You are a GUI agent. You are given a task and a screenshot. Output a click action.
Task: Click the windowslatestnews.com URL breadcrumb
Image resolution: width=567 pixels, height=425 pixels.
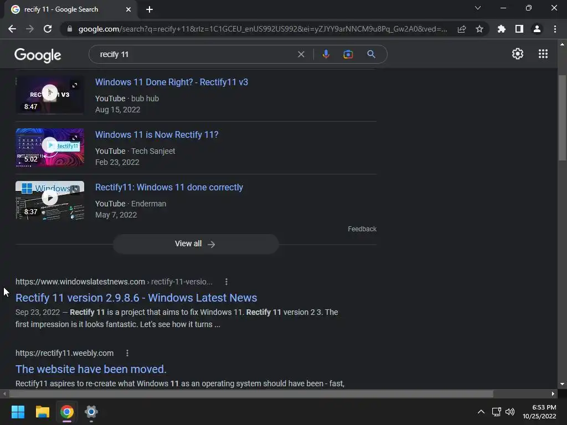pyautogui.click(x=114, y=282)
